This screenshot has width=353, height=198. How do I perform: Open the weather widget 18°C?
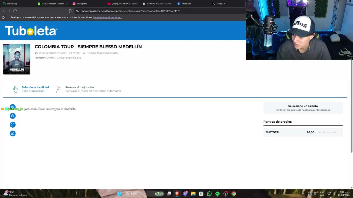coord(15,194)
